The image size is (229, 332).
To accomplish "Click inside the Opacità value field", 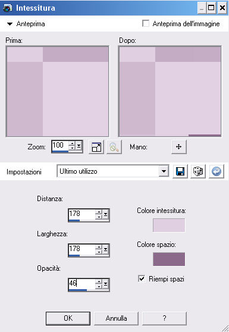I will pyautogui.click(x=82, y=283).
